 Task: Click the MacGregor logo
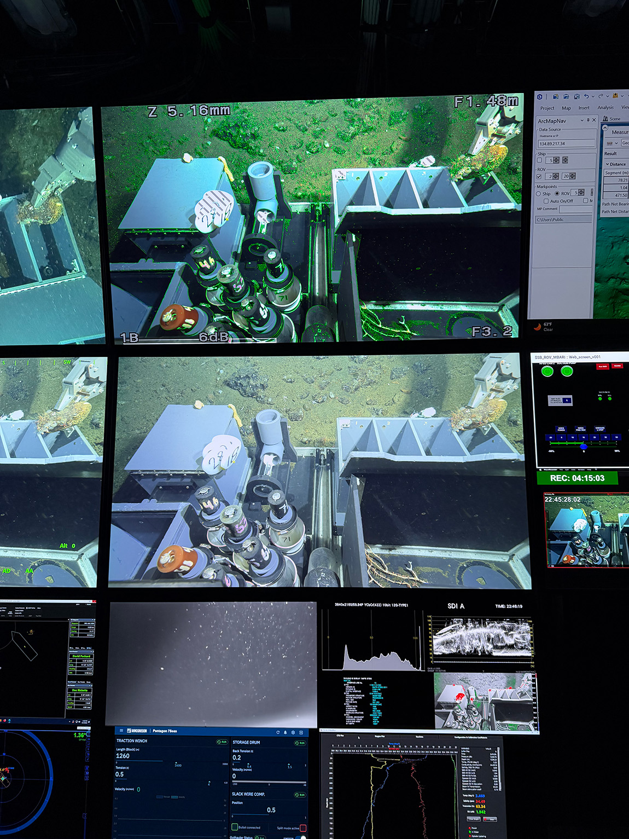pos(137,731)
